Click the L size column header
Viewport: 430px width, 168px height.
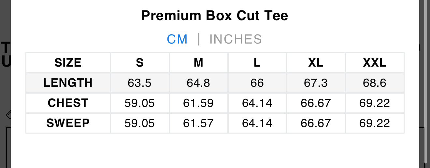pos(257,63)
